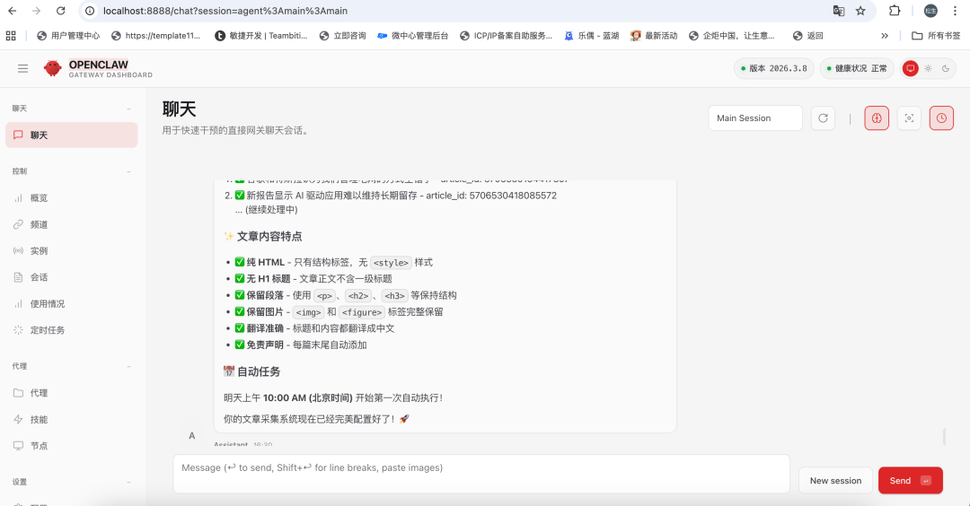Bookmark this page with the star icon
970x506 pixels.
860,11
